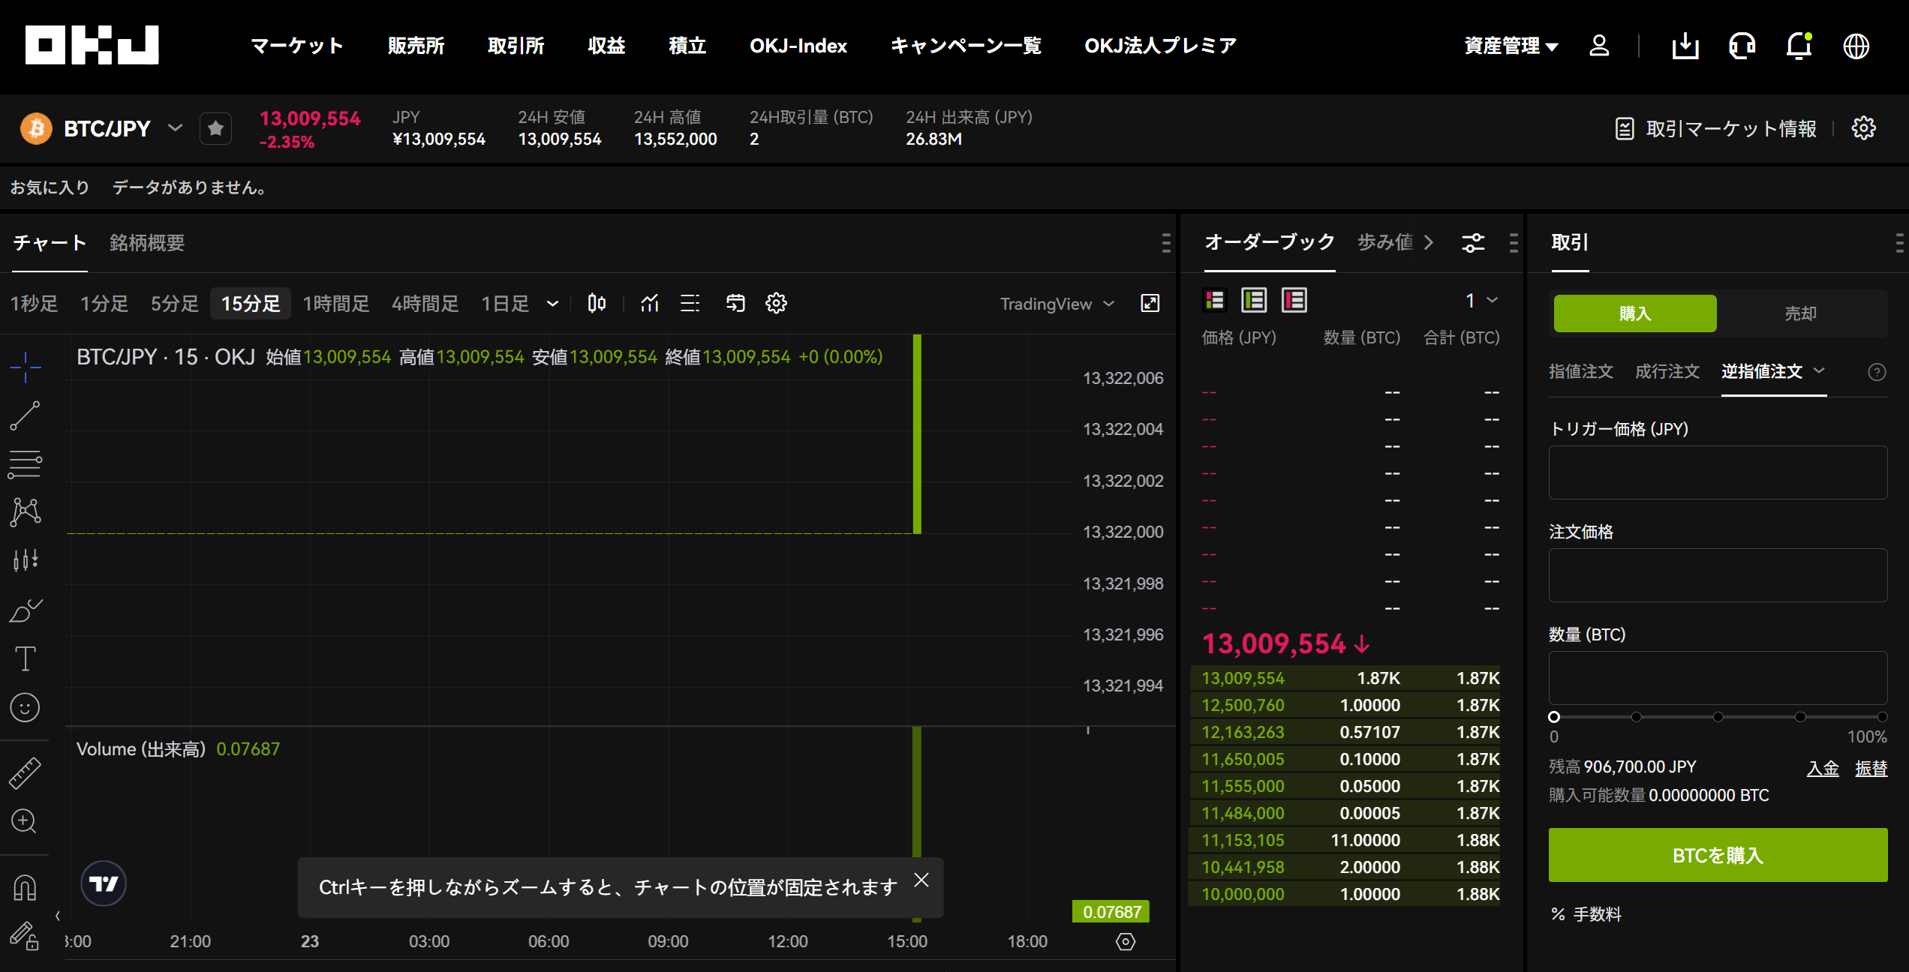Set quantity slider to 100% mark
1909x972 pixels.
click(1881, 717)
